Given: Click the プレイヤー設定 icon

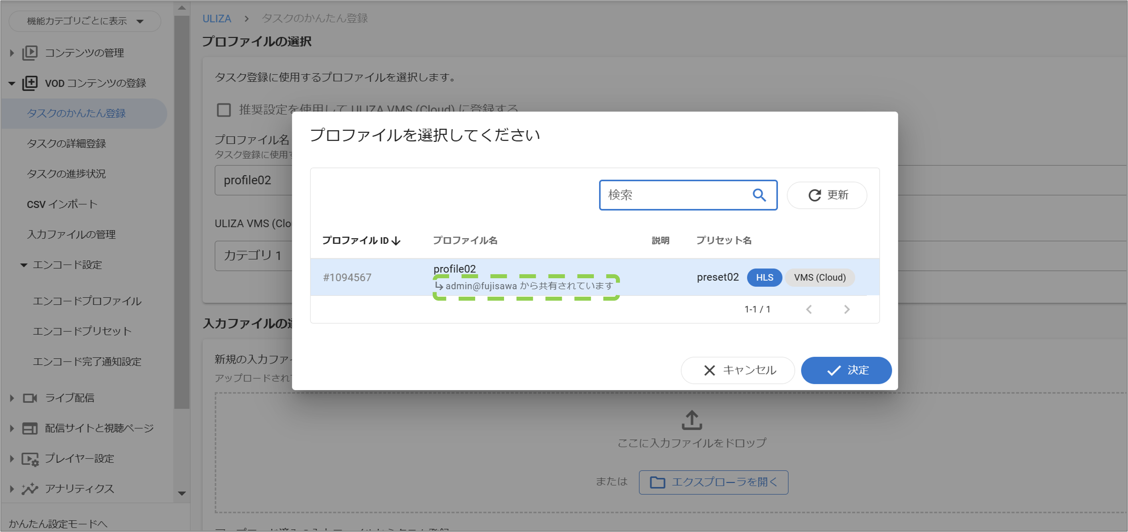Looking at the screenshot, I should (x=30, y=459).
